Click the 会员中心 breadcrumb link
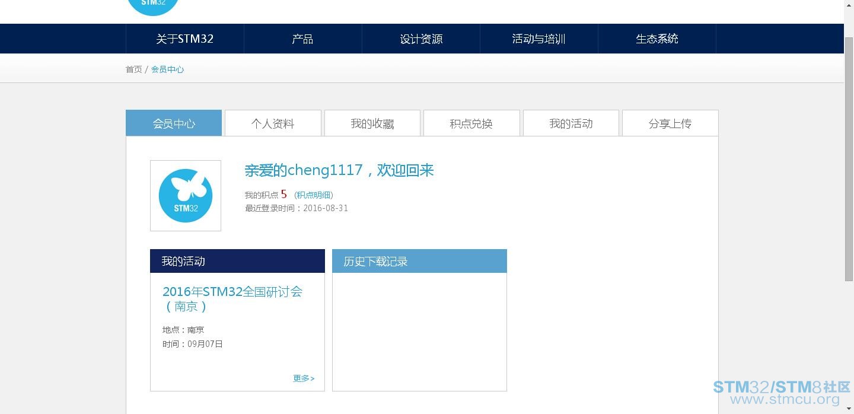854x414 pixels. (167, 69)
